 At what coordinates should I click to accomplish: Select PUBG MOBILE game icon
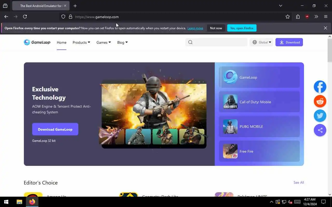click(x=230, y=127)
